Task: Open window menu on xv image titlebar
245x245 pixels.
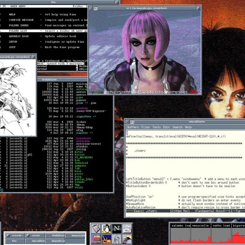Action: [91, 8]
